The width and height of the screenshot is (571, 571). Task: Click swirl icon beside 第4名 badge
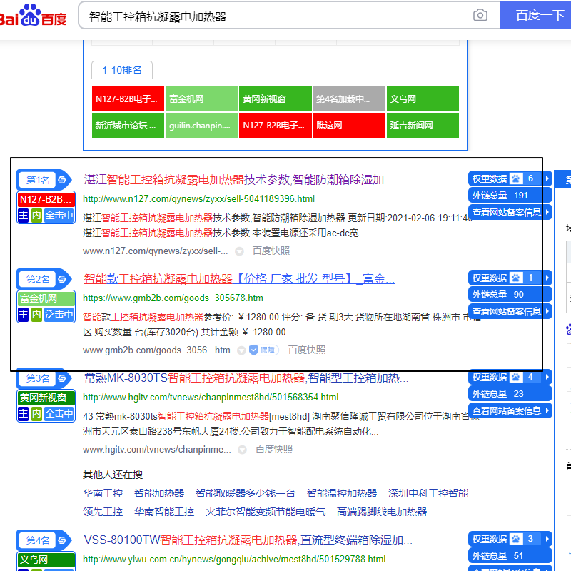click(x=62, y=540)
